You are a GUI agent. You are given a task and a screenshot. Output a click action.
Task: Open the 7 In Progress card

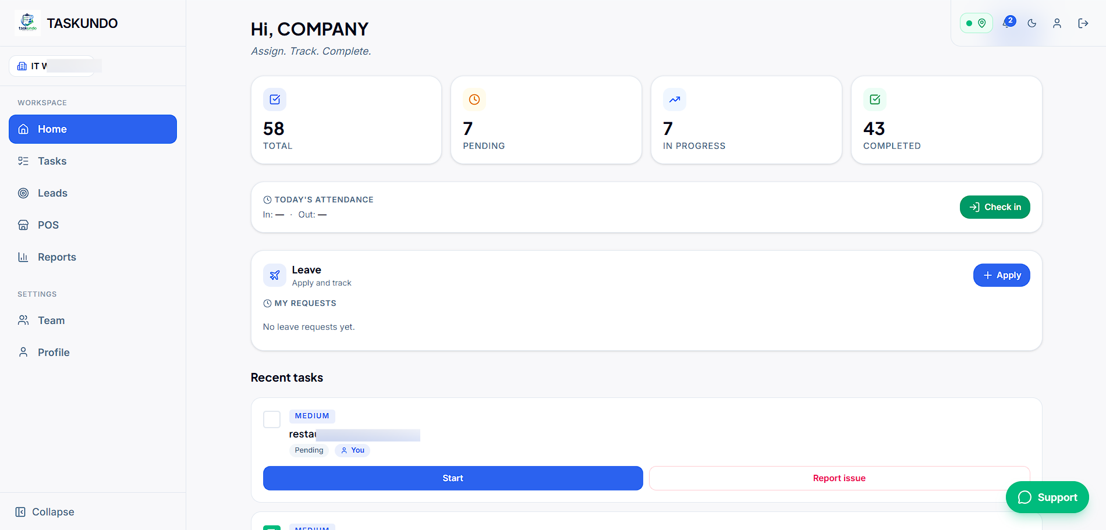pyautogui.click(x=746, y=120)
